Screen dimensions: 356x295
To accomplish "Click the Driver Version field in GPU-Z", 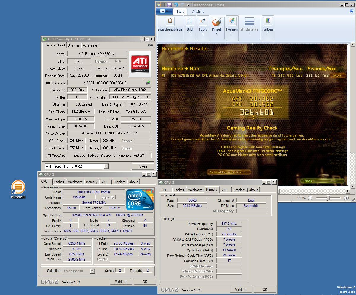I will tap(109, 134).
